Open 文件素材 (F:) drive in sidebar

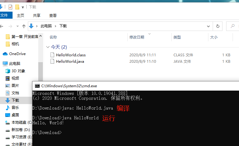[x=19, y=144]
